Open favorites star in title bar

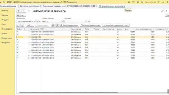coord(138,2)
